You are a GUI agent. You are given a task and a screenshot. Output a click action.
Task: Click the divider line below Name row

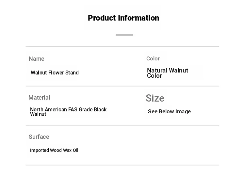point(122,86)
